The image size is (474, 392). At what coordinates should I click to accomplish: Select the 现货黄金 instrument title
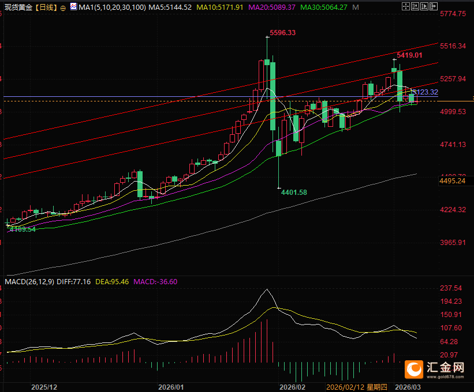click(x=18, y=7)
